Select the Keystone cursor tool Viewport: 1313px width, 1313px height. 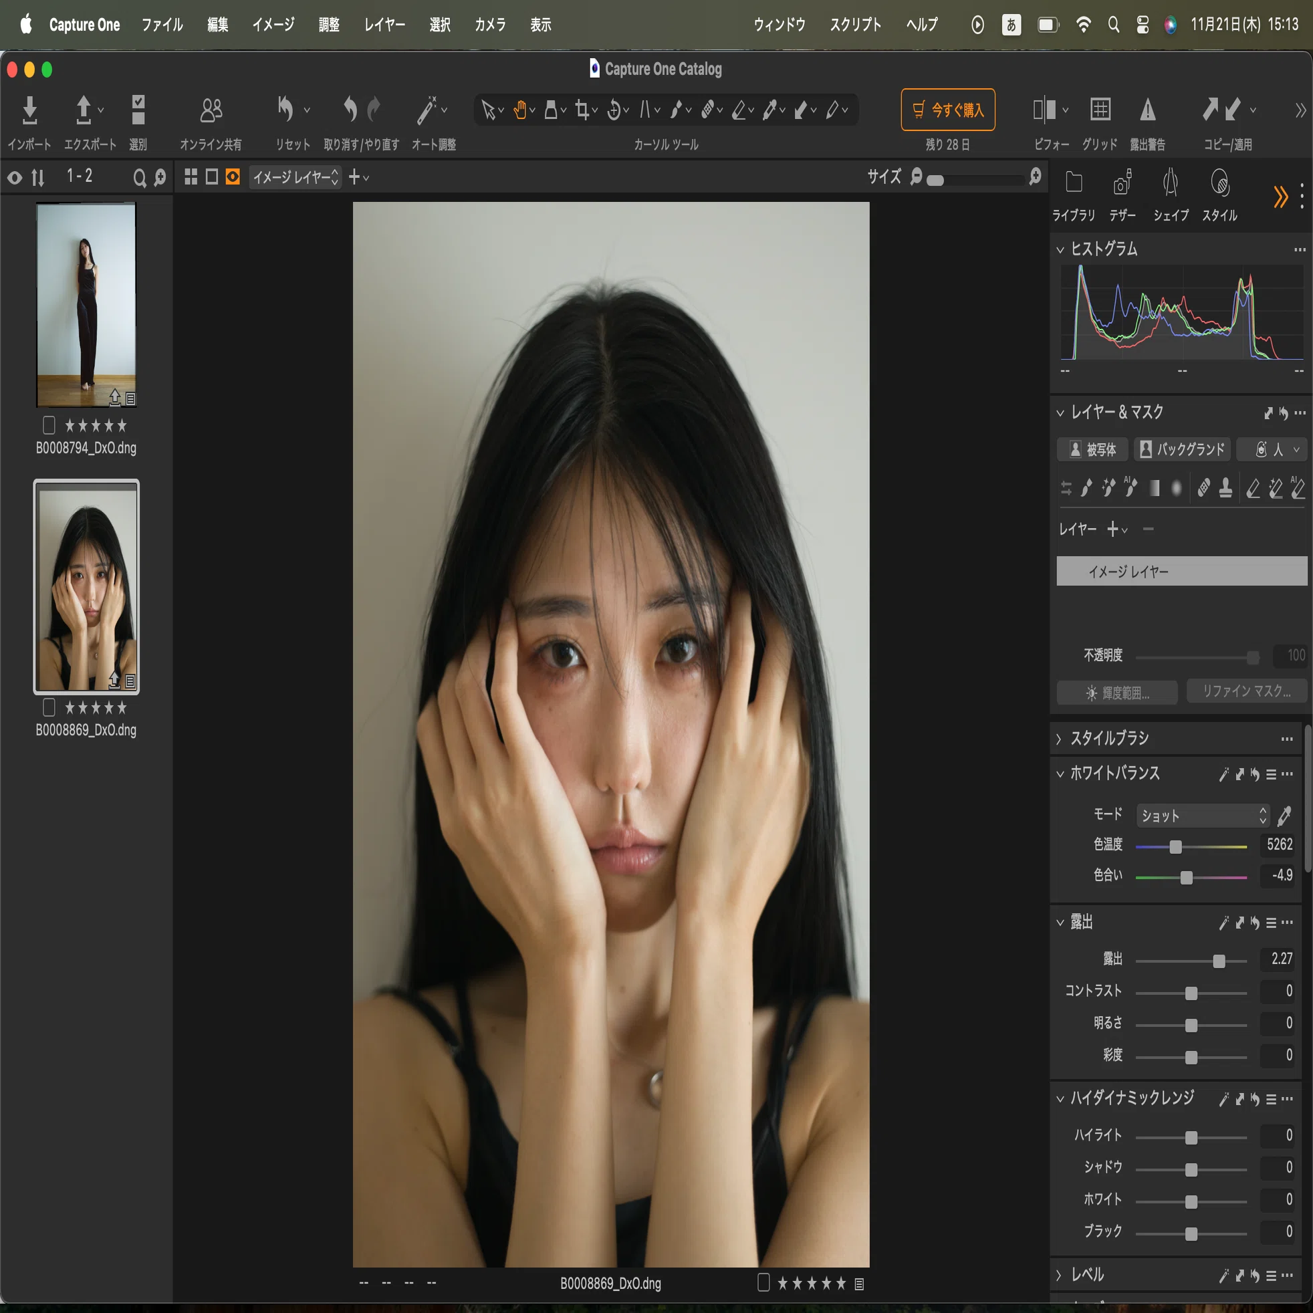(x=645, y=110)
